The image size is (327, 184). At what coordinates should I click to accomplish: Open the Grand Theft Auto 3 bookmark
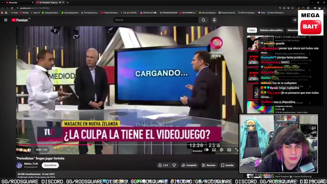pyautogui.click(x=275, y=13)
